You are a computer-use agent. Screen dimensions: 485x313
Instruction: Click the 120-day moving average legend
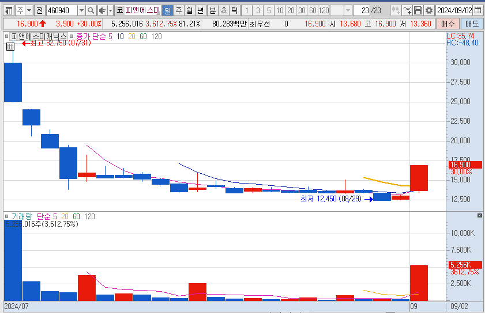click(156, 36)
